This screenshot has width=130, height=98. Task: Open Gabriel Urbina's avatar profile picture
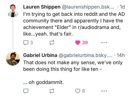[x=13, y=59]
